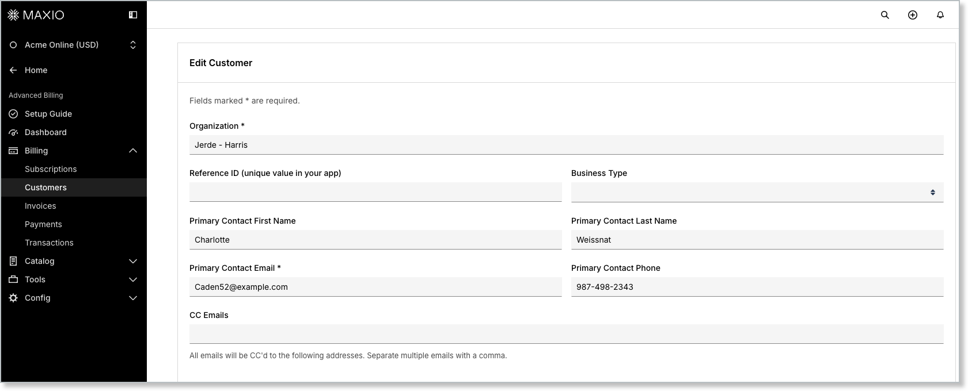
Task: Click the email field with Caden52@example.com
Action: point(375,287)
